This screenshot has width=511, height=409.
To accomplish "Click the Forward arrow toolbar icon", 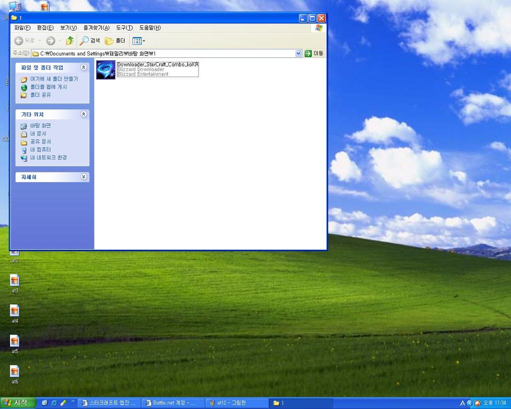I will coord(50,40).
